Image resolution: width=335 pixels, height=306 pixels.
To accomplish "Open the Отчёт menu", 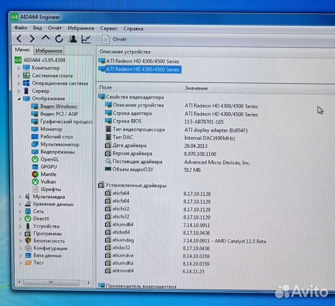I will [x=54, y=28].
